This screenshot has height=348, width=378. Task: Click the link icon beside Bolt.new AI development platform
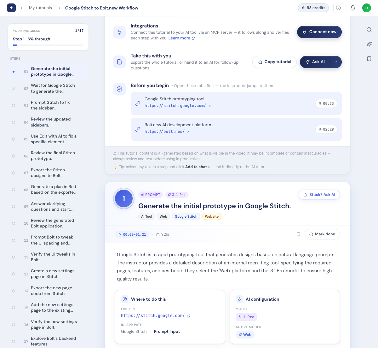point(138,129)
